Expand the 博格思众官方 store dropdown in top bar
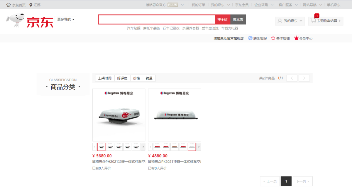Viewport: 352px width, 192px height. point(182,5)
